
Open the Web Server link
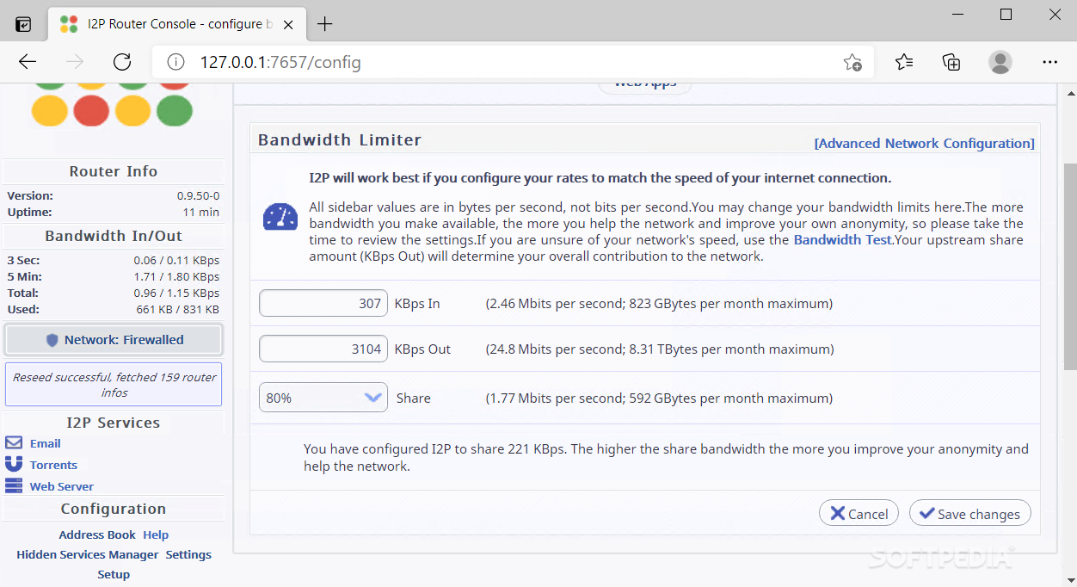[x=62, y=486]
